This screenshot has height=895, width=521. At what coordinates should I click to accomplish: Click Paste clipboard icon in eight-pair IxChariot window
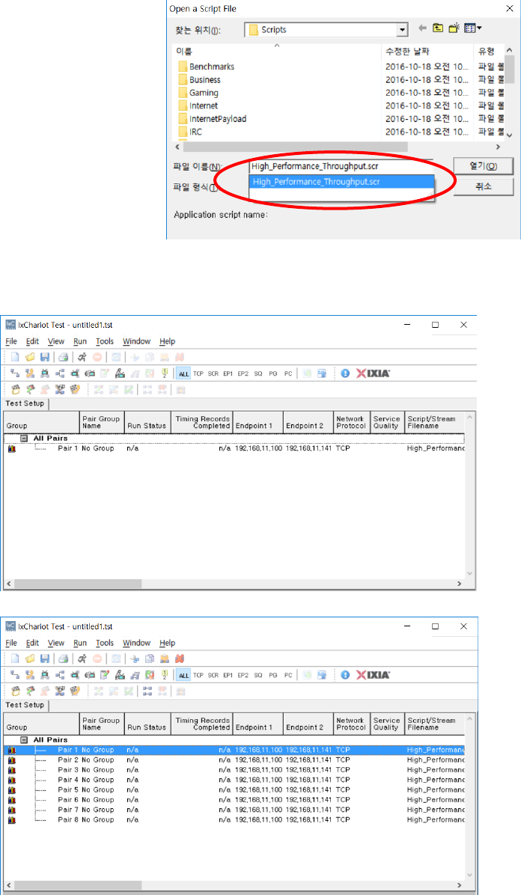(165, 659)
